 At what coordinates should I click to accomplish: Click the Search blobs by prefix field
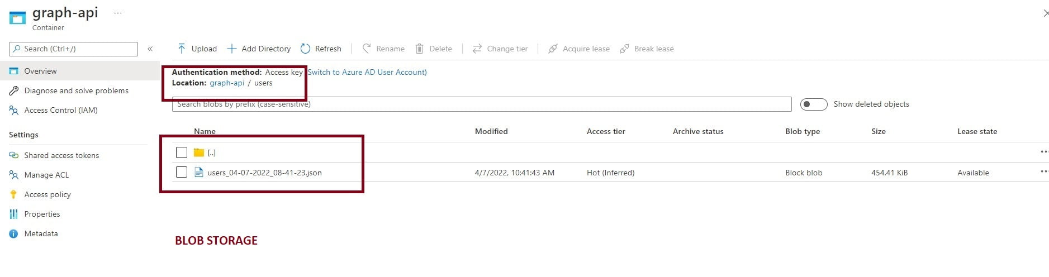pyautogui.click(x=482, y=104)
